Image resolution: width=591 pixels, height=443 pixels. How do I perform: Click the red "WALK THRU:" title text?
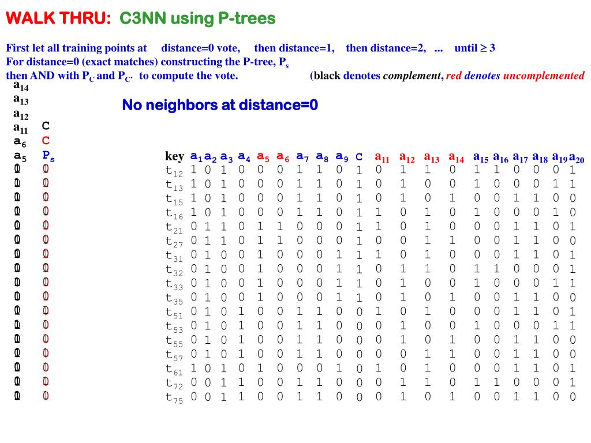58,19
